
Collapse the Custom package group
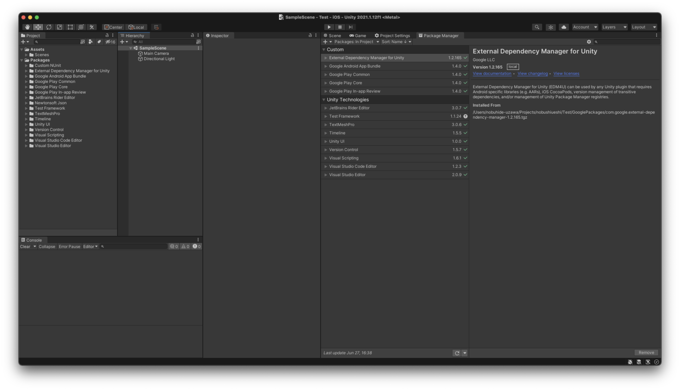click(324, 49)
